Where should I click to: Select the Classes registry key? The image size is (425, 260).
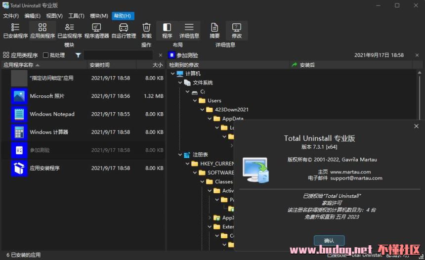tap(223, 181)
